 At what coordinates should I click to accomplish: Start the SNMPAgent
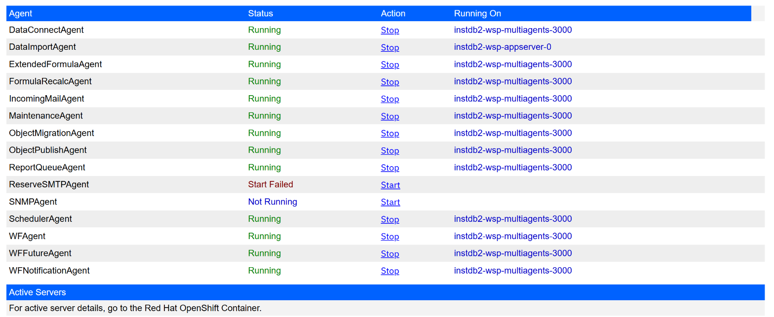[390, 202]
